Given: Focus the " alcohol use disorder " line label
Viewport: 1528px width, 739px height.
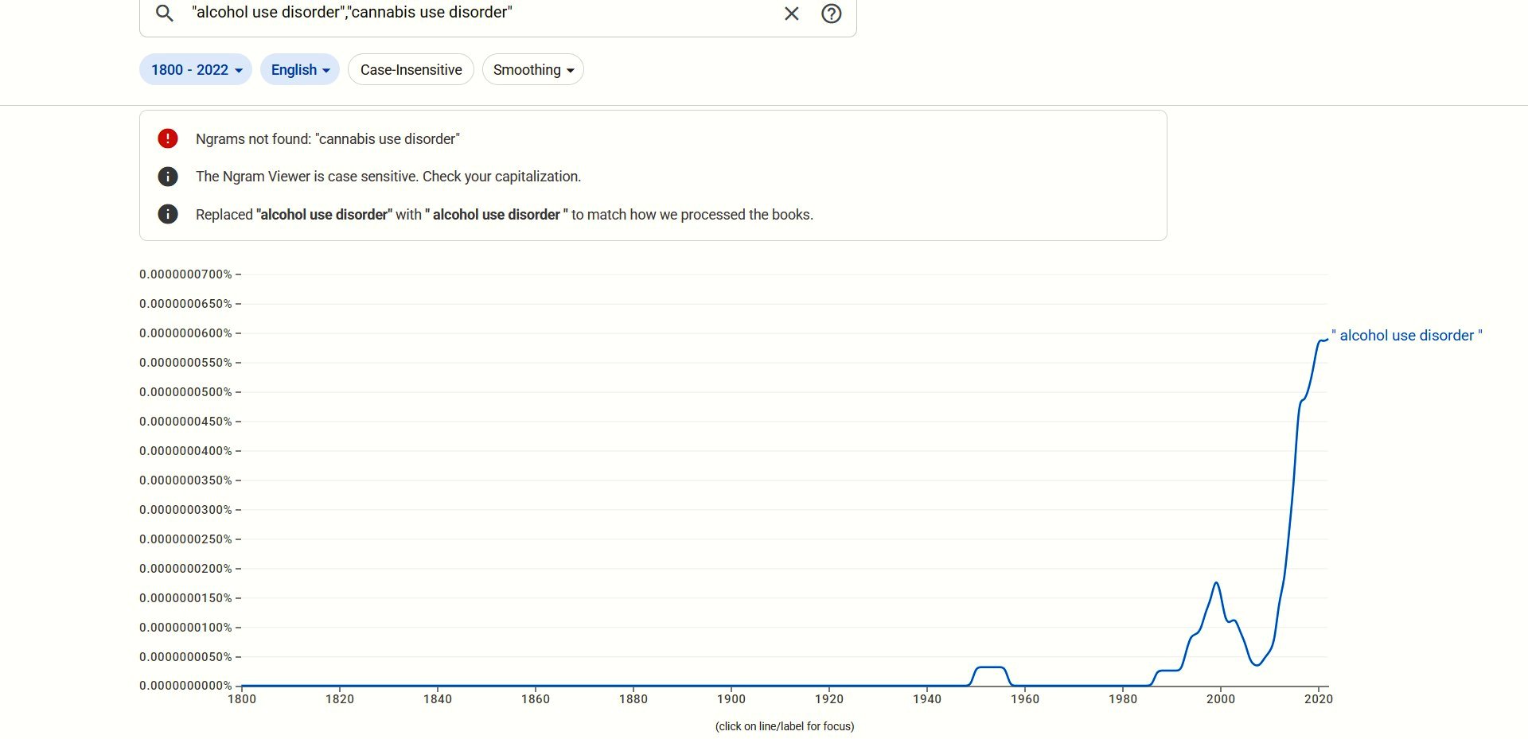Looking at the screenshot, I should (1406, 336).
